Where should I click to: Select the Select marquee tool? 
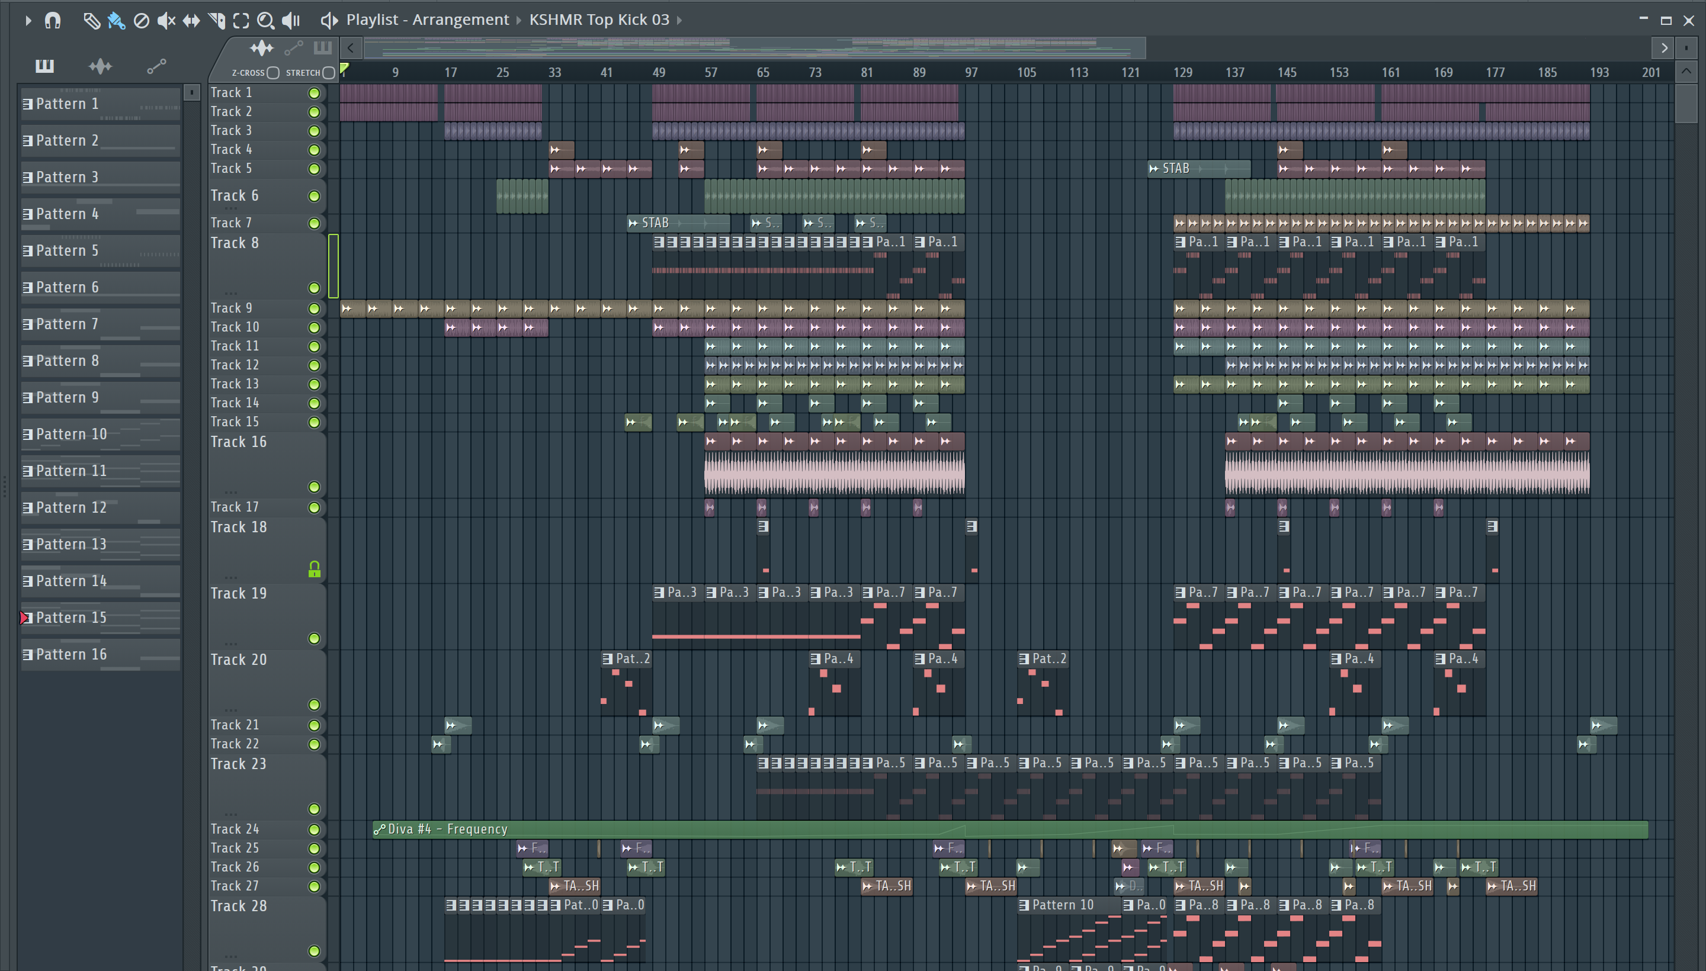(241, 21)
